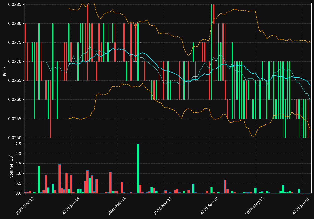
Task: Click the 0.0250 price tick label
Action: point(15,138)
